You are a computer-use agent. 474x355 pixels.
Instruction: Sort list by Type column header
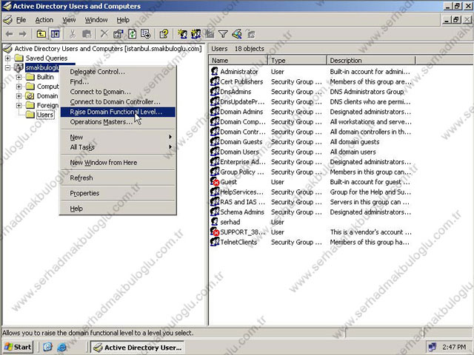tap(297, 61)
